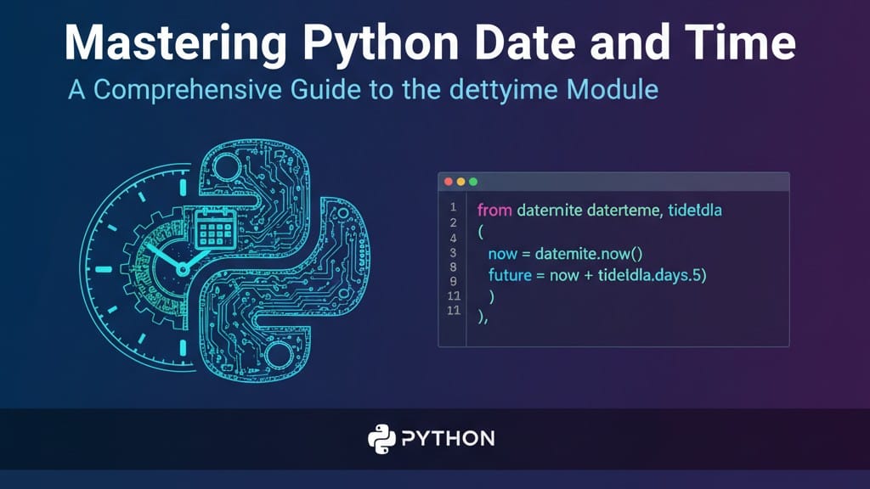Select the Python logo in the footer bar

coord(381,439)
